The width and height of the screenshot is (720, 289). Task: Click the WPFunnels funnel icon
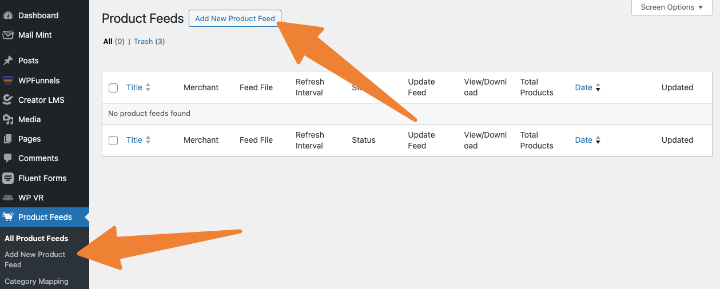(x=8, y=81)
